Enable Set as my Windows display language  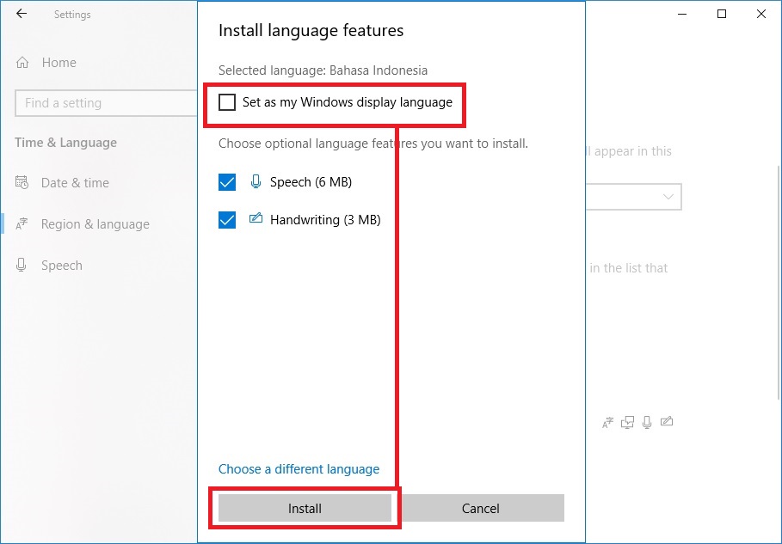click(227, 102)
